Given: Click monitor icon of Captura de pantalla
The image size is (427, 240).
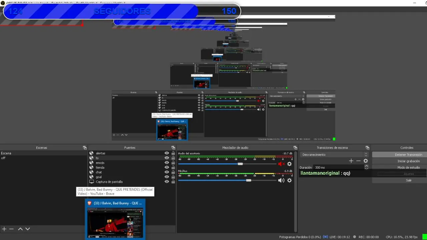Looking at the screenshot, I should tap(91, 182).
